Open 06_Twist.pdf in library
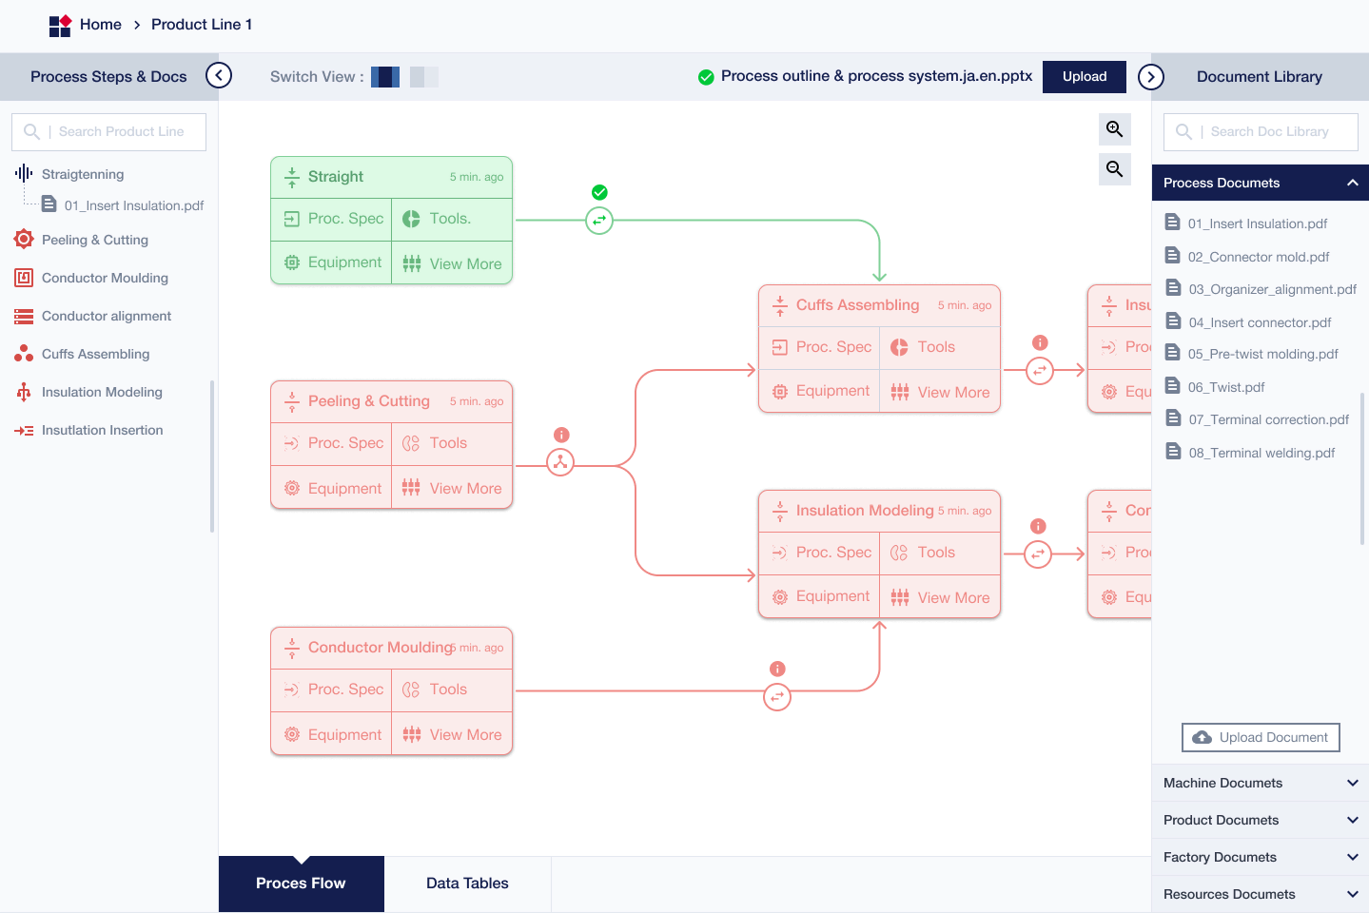Viewport: 1369px width, 913px height. pyautogui.click(x=1215, y=387)
